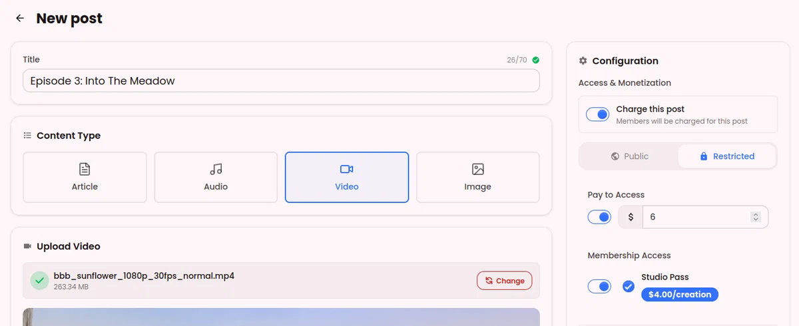Switch to Restricted access tab
Image resolution: width=799 pixels, height=326 pixels.
tap(727, 156)
